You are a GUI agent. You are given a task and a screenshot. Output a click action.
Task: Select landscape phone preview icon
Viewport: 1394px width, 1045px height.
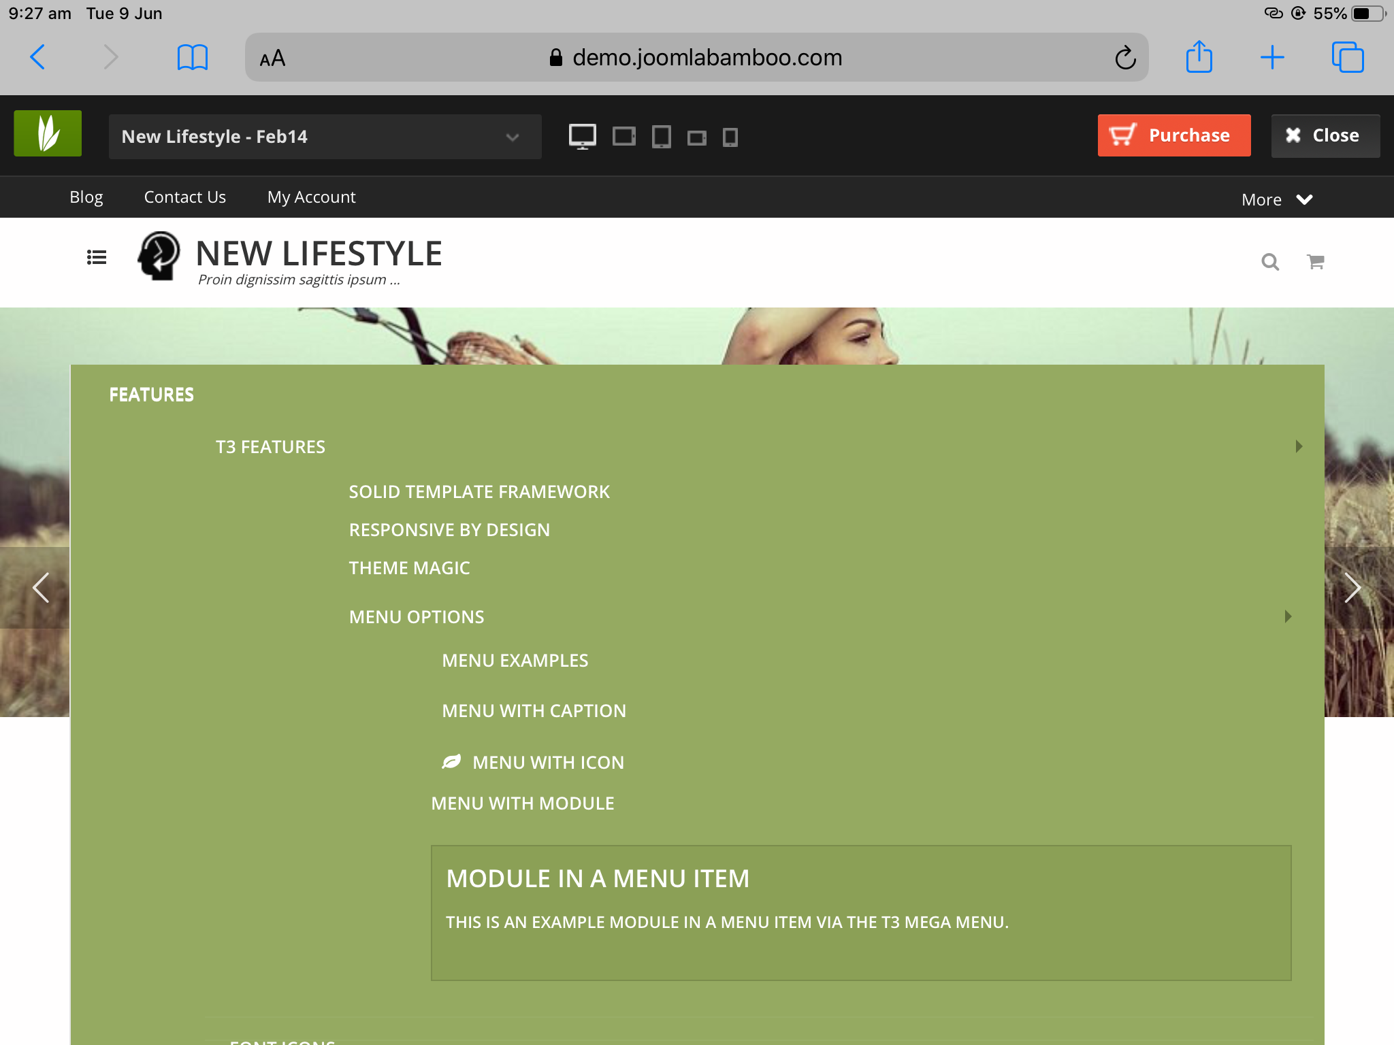point(696,138)
